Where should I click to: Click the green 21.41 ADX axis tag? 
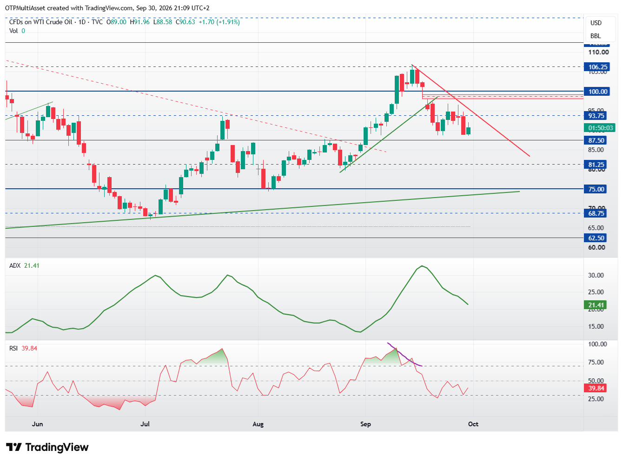pos(596,305)
